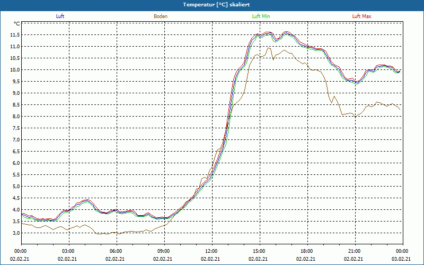424x265 pixels.
Task: Click the green Luft Min legend label
Action: (x=261, y=16)
